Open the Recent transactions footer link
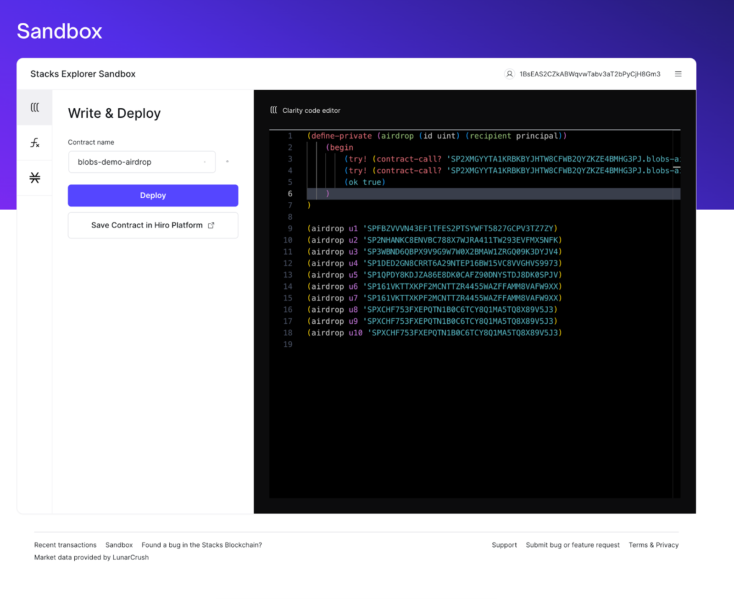734x599 pixels. [65, 545]
